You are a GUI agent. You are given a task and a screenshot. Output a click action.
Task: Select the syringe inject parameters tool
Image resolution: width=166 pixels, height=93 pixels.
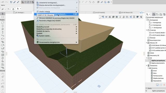tap(18, 2)
